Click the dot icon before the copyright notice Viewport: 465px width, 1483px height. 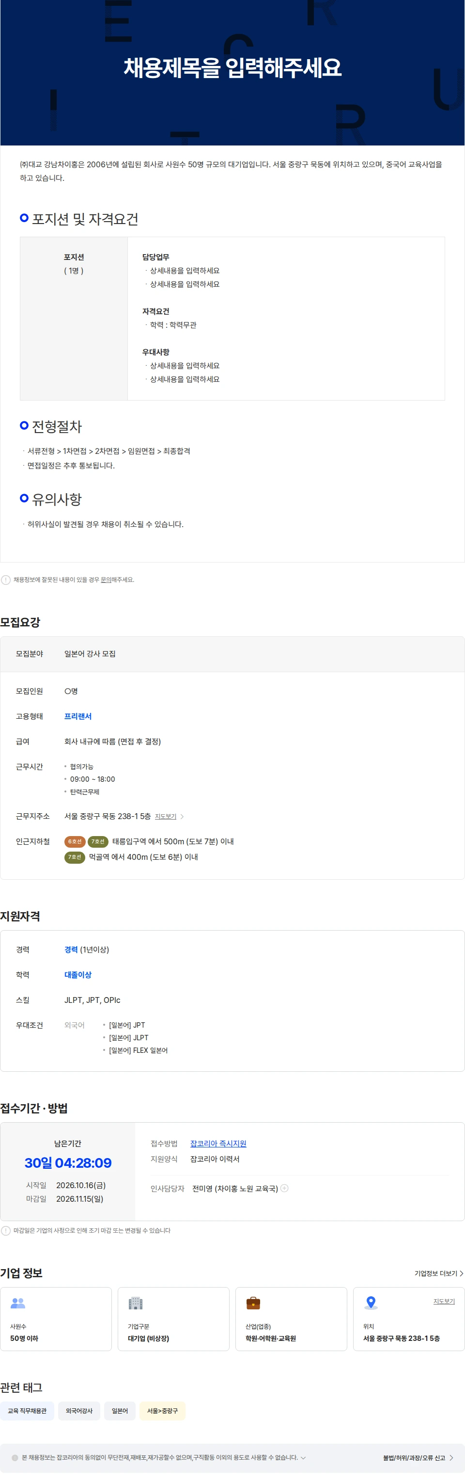point(15,1458)
